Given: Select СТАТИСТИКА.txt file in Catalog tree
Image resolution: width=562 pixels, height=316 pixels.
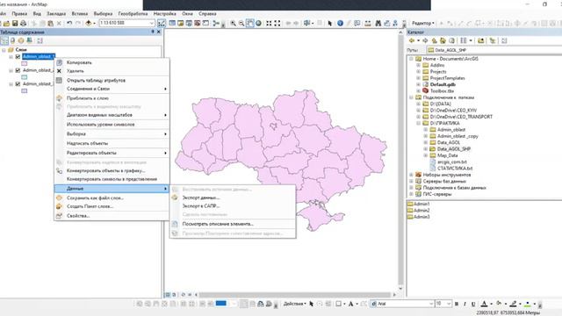Looking at the screenshot, I should click(x=450, y=169).
